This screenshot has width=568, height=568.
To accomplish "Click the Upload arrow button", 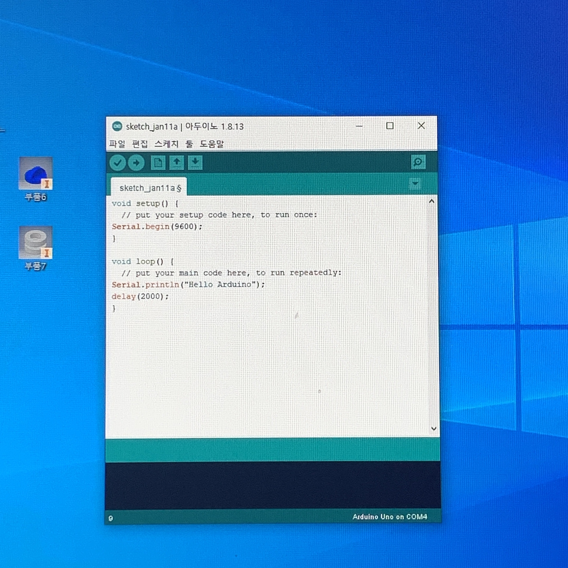I will [136, 163].
